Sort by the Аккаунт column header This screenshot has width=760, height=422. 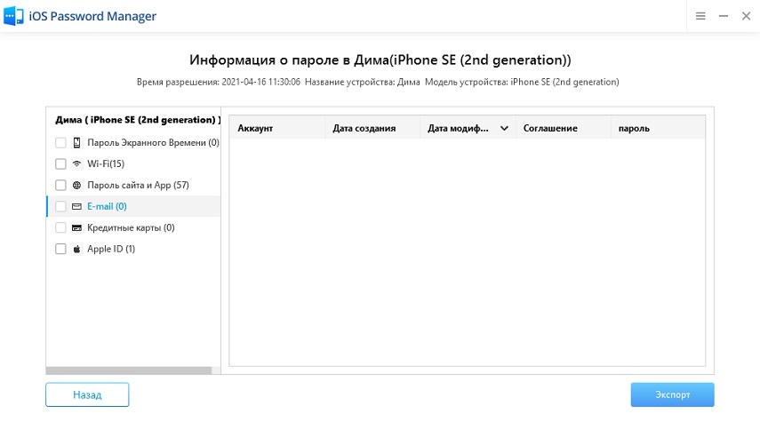255,128
